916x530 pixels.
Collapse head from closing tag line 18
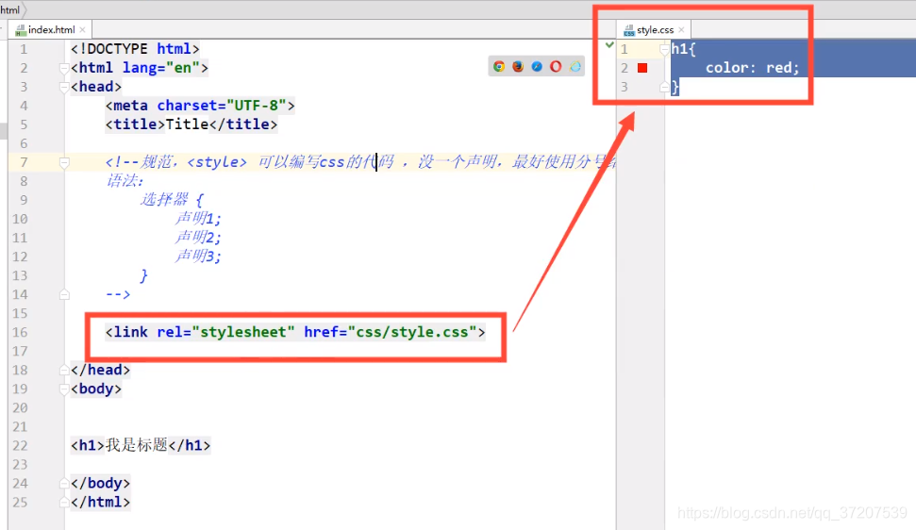pyautogui.click(x=64, y=370)
